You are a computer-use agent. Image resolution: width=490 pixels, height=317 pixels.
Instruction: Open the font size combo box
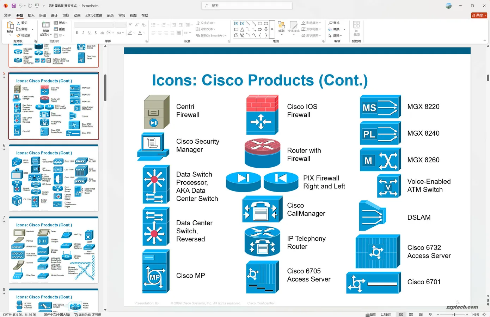tap(121, 25)
